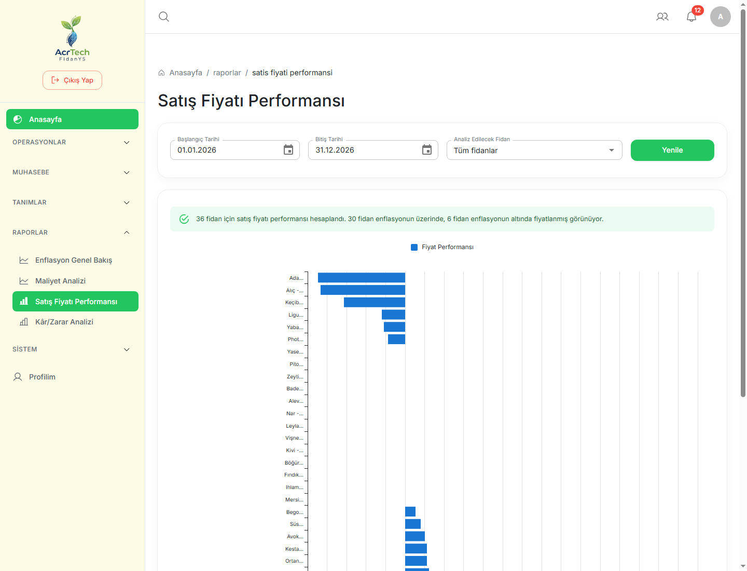Click the page vertical scrollbar
This screenshot has width=747, height=571.
(x=743, y=202)
